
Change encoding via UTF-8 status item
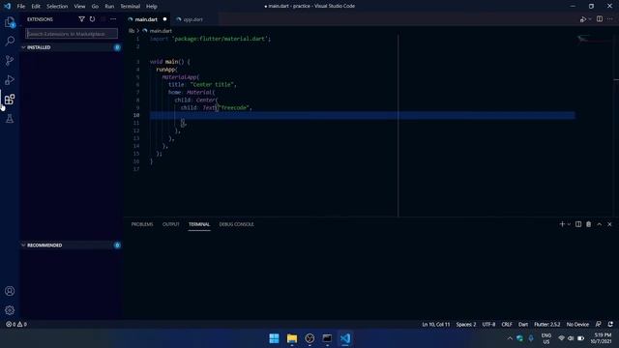[488, 324]
